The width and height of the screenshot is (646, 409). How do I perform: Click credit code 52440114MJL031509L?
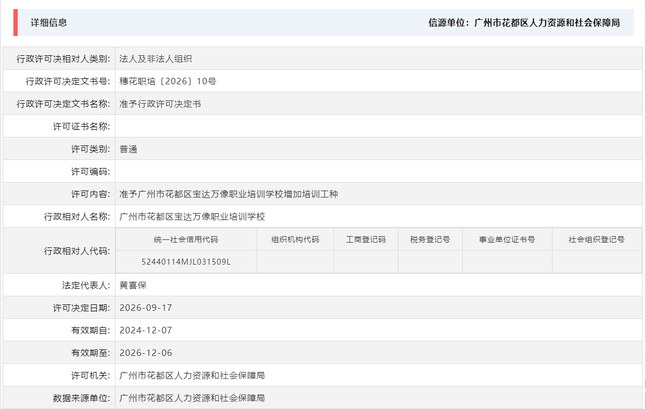pyautogui.click(x=186, y=262)
